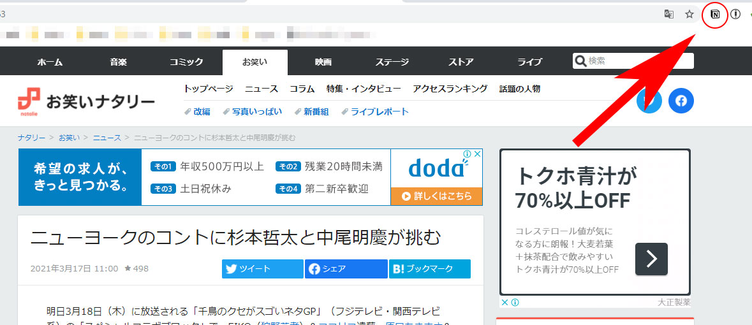Click the お笑いナタリー site title
Viewport: 752px width, 325px height.
[x=100, y=101]
